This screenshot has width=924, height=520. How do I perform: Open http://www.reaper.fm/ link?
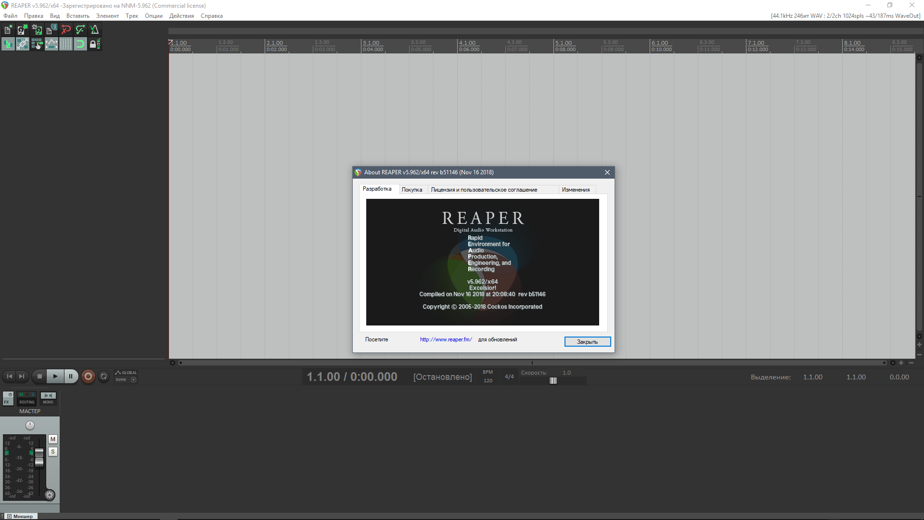point(446,339)
